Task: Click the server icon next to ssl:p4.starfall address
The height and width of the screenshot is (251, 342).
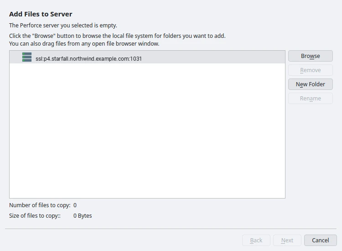Action: click(x=27, y=57)
